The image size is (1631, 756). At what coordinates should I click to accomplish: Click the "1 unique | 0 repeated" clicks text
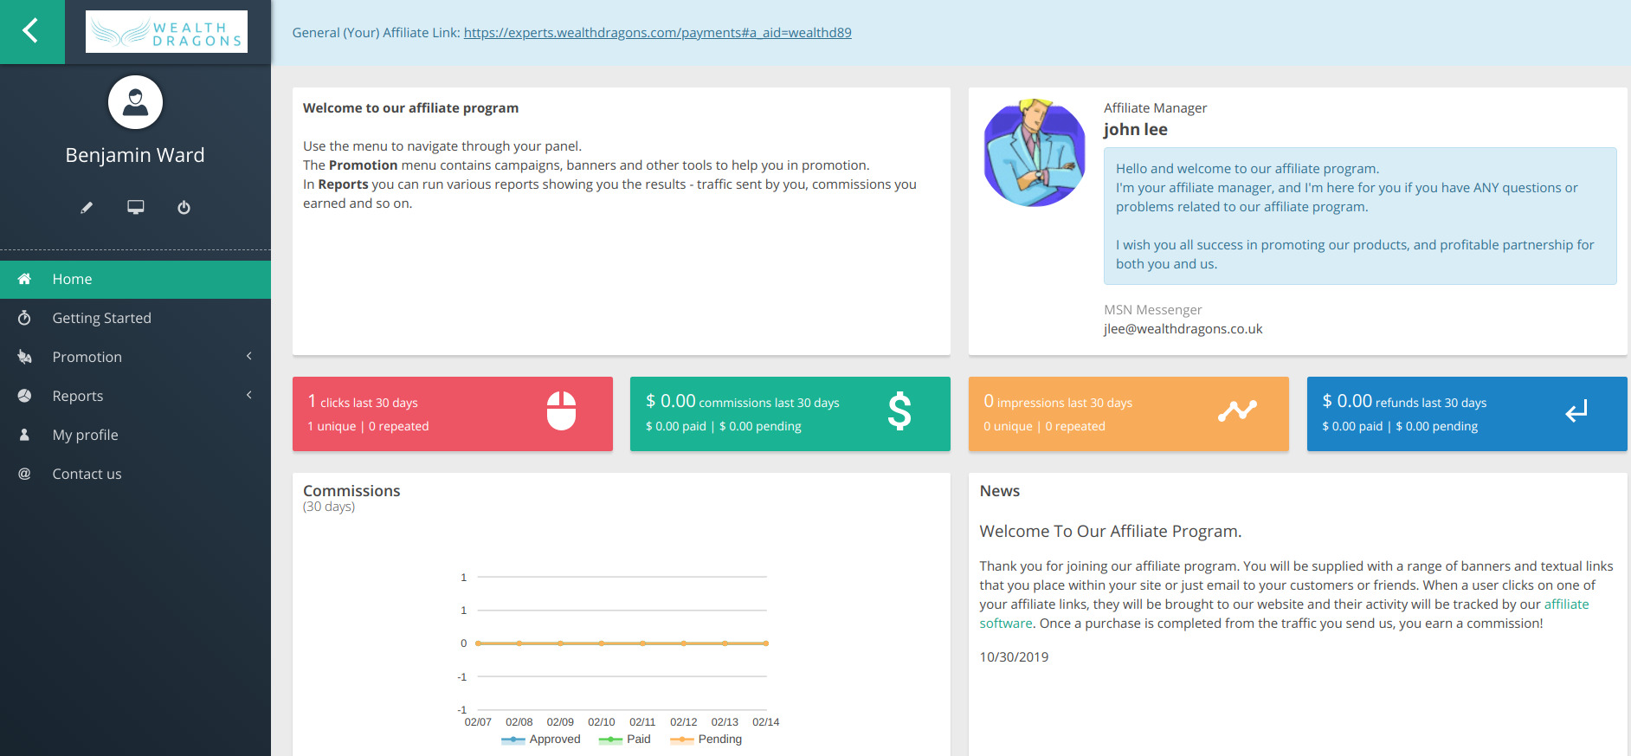(x=368, y=426)
